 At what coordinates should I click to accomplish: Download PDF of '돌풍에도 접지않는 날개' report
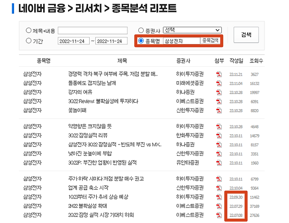[219, 83]
